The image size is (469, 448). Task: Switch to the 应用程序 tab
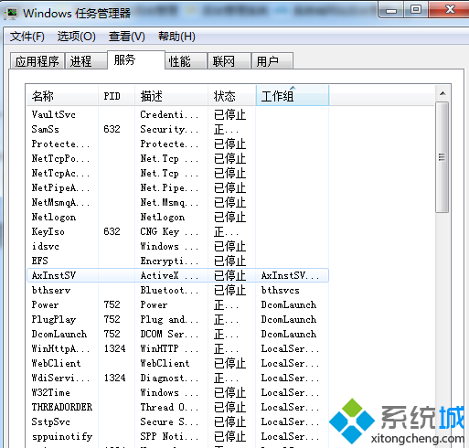point(37,61)
